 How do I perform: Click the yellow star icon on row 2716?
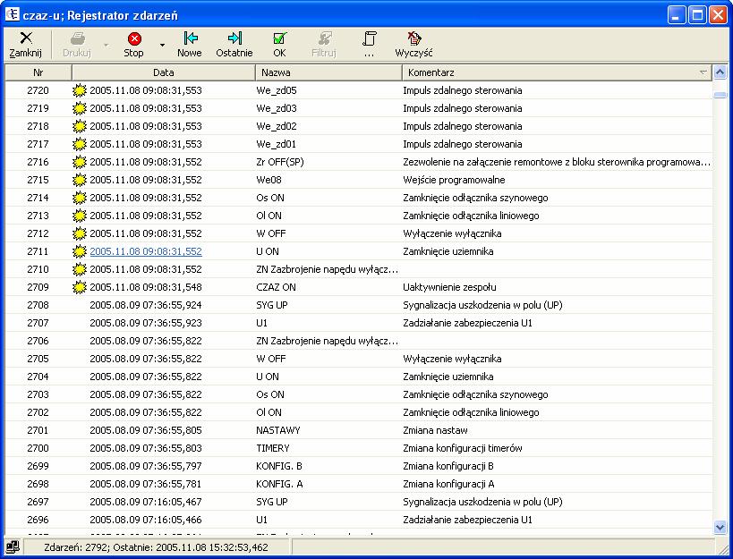80,162
